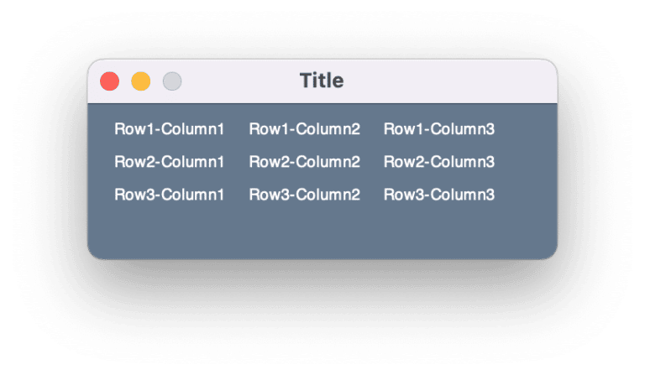Choose the Row2-Column3 cell

(439, 162)
